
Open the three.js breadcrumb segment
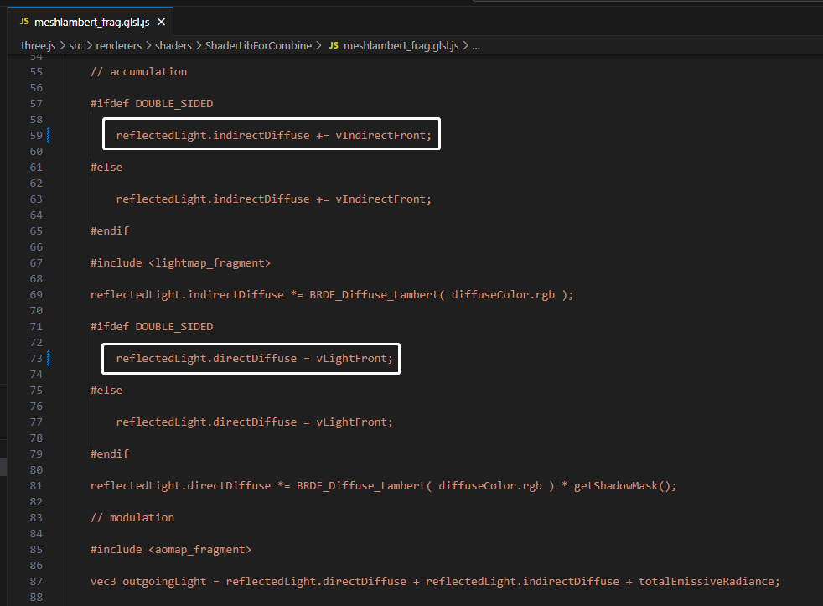(x=38, y=46)
